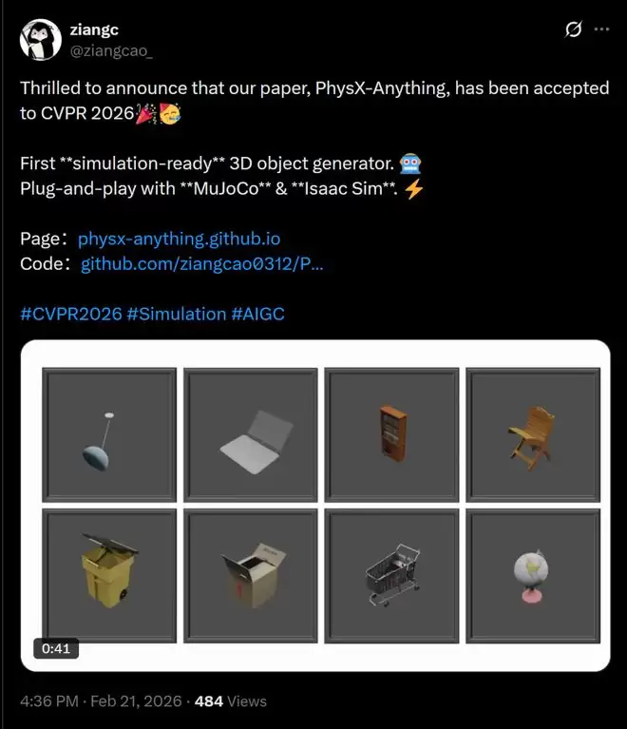Click the laptop 3D object tile

click(x=251, y=434)
